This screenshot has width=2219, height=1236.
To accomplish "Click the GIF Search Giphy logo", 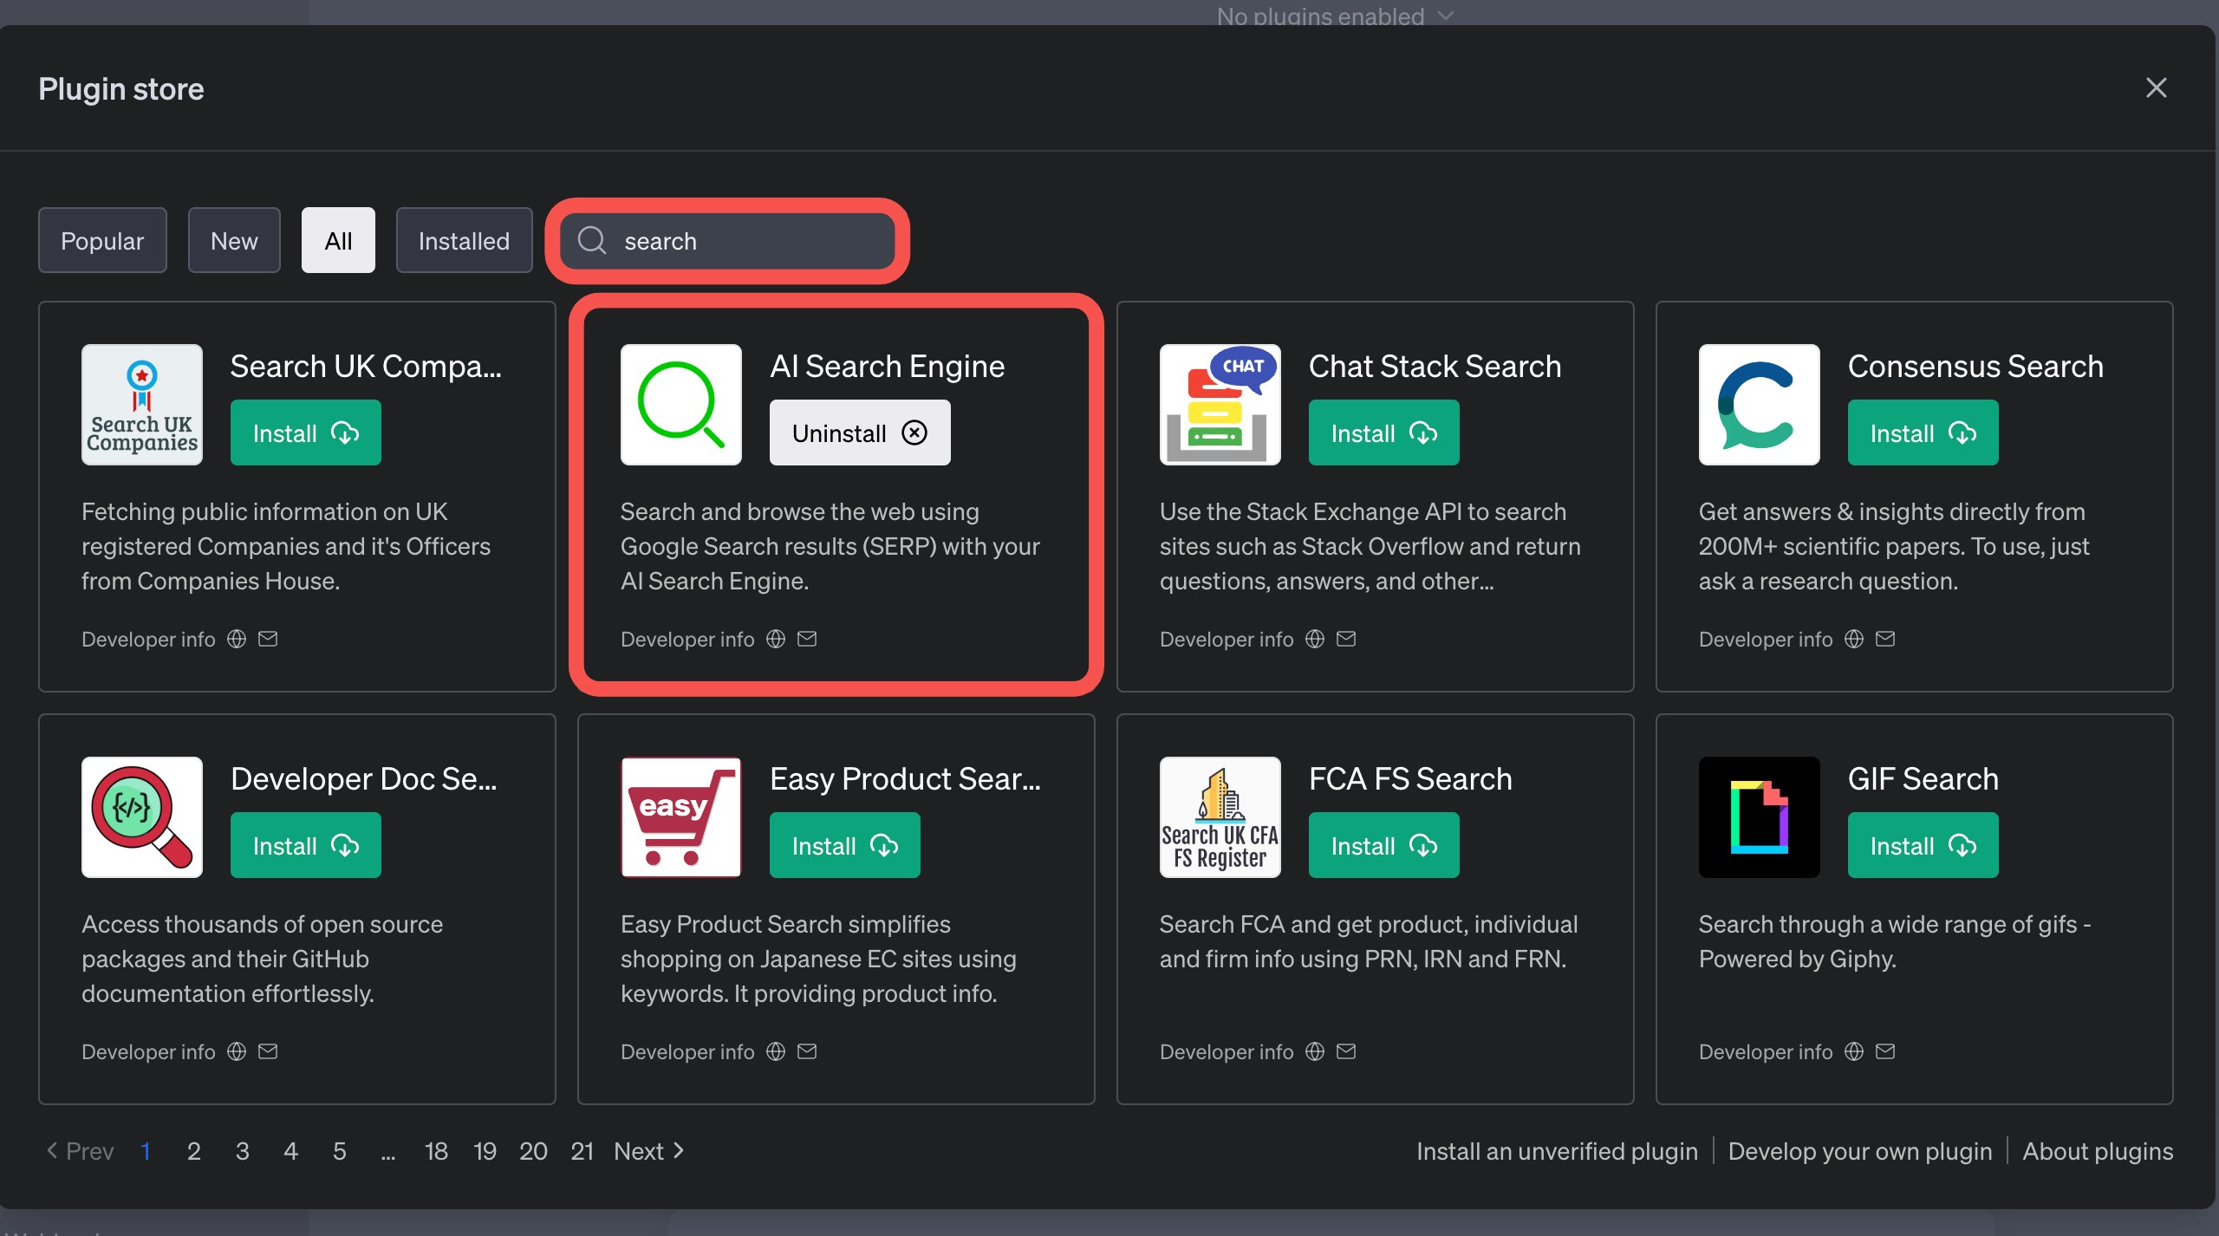I will (1757, 816).
